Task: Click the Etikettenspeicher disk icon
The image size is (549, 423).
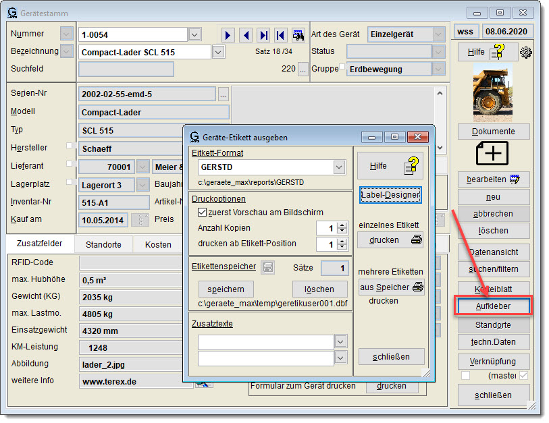Action: 267,267
